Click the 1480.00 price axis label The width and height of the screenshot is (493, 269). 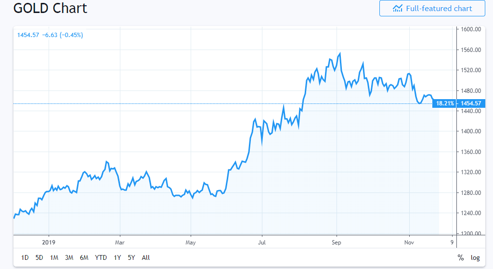point(471,90)
